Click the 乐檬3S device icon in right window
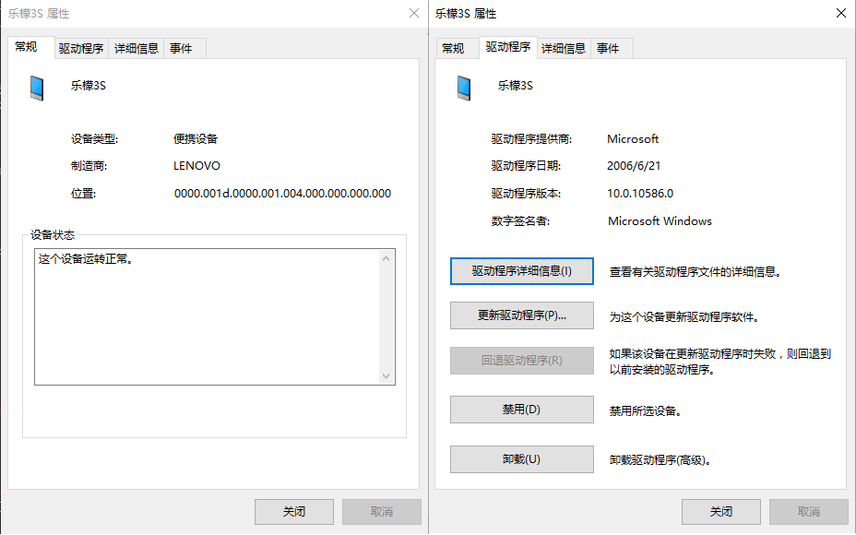 (x=464, y=88)
